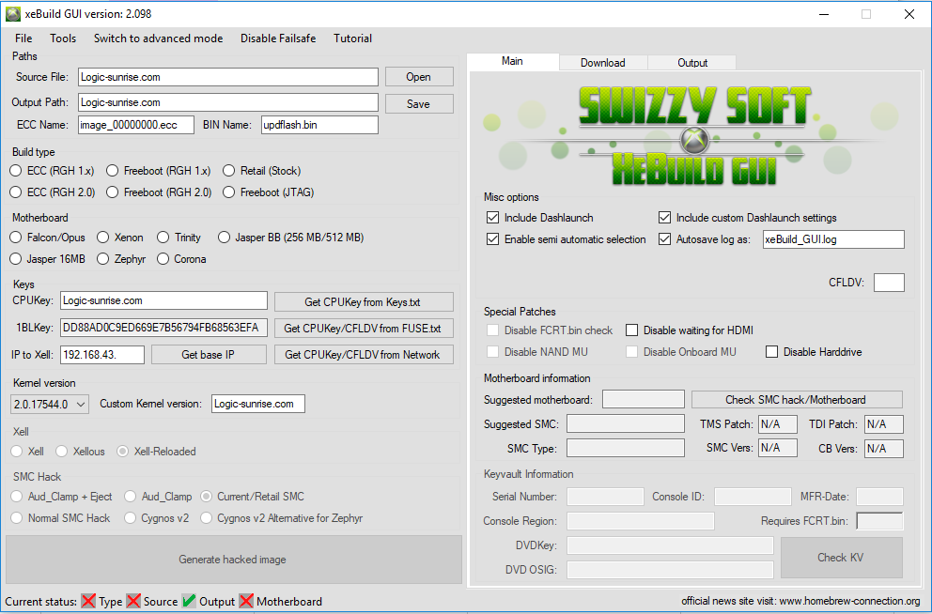Click the Suggested motherboard field
The width and height of the screenshot is (932, 614).
[x=644, y=399]
